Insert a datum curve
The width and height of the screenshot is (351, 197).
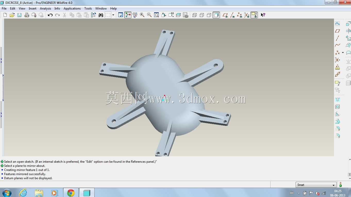click(x=337, y=45)
